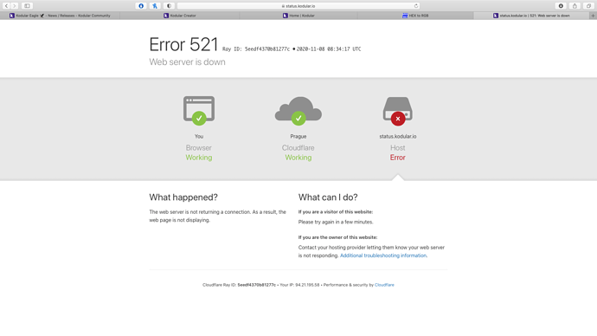Open the Home | Kodular tab
Image resolution: width=597 pixels, height=336 pixels.
point(298,16)
